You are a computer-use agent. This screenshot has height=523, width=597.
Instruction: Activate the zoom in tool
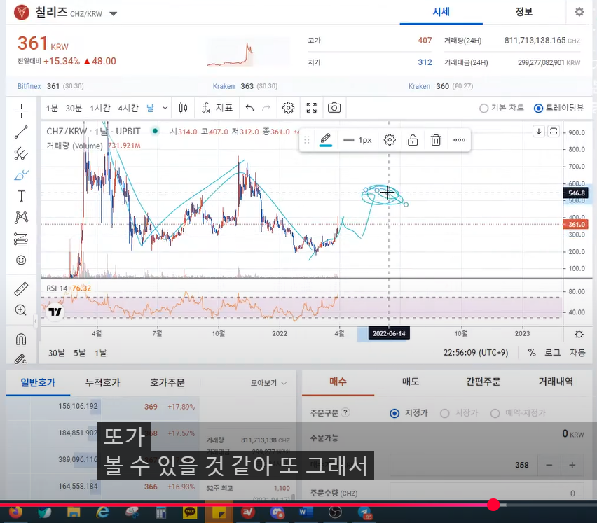20,310
